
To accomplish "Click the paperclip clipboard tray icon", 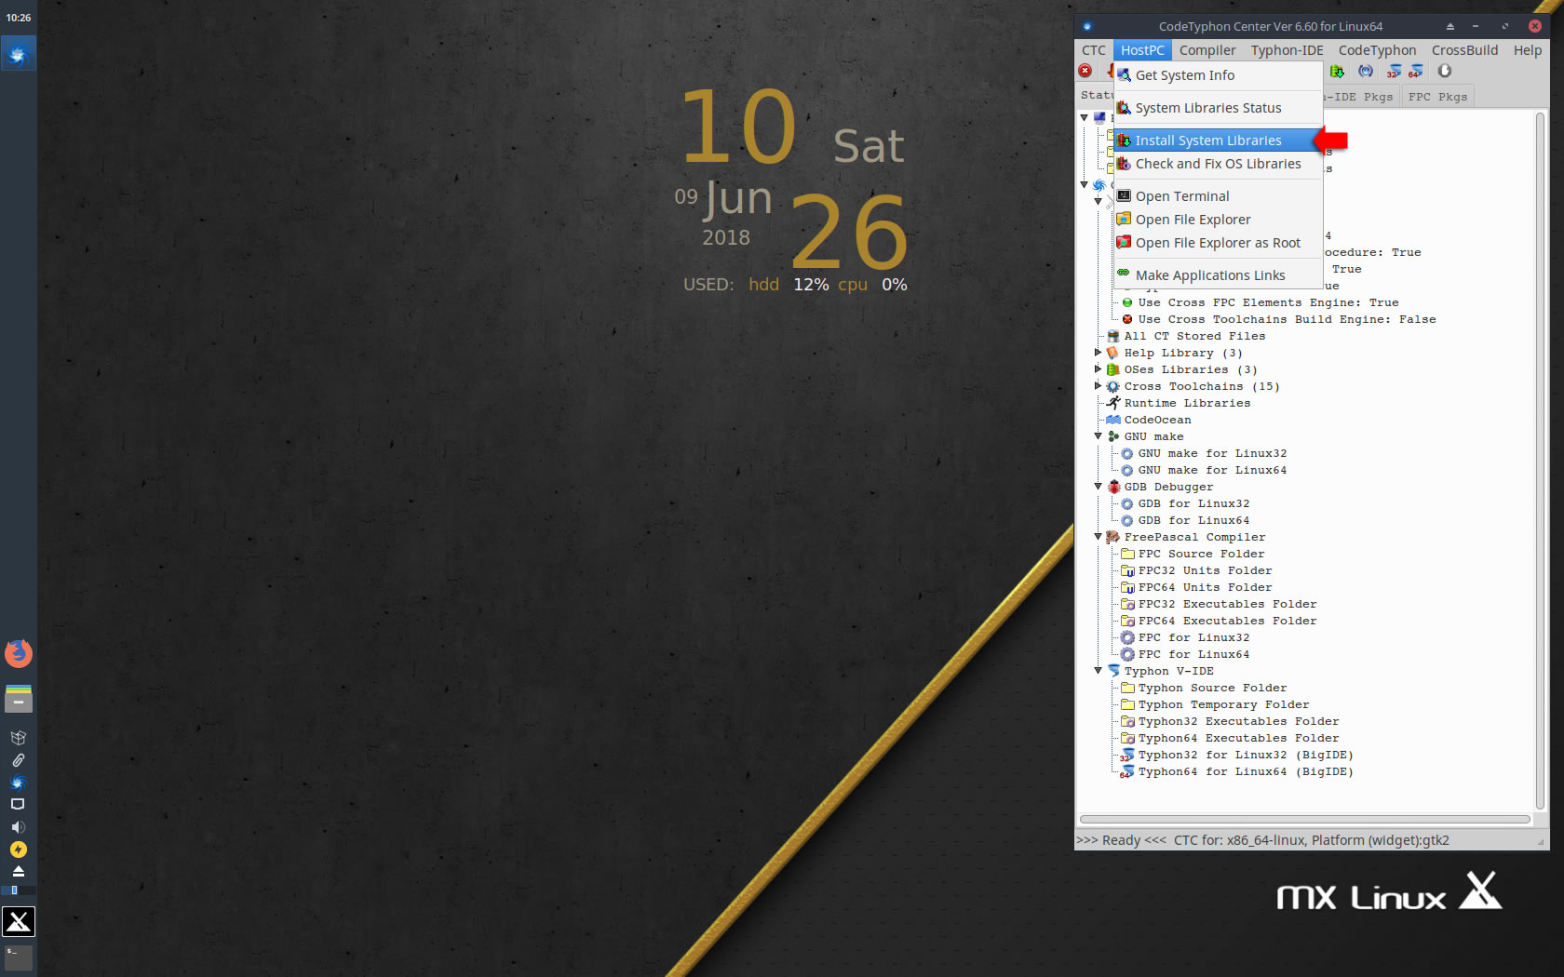I will pyautogui.click(x=18, y=760).
